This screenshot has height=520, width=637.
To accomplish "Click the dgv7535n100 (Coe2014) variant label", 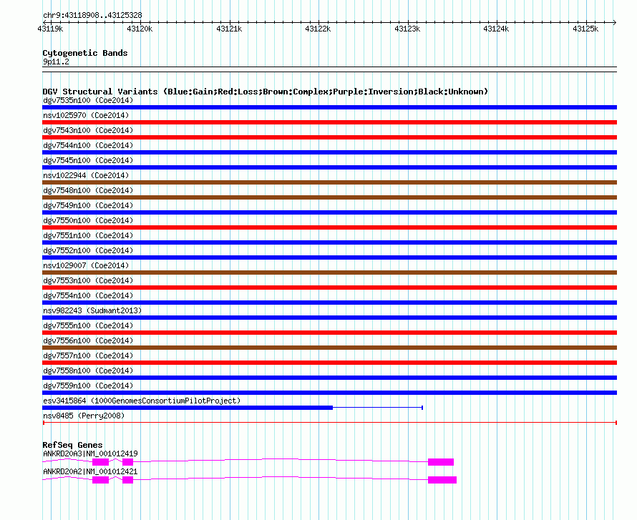I will tap(87, 101).
